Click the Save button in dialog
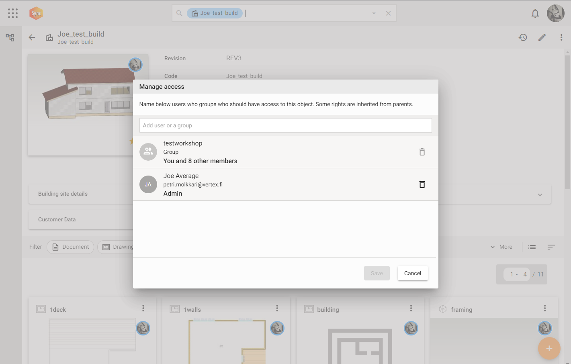The image size is (571, 364). pyautogui.click(x=377, y=273)
